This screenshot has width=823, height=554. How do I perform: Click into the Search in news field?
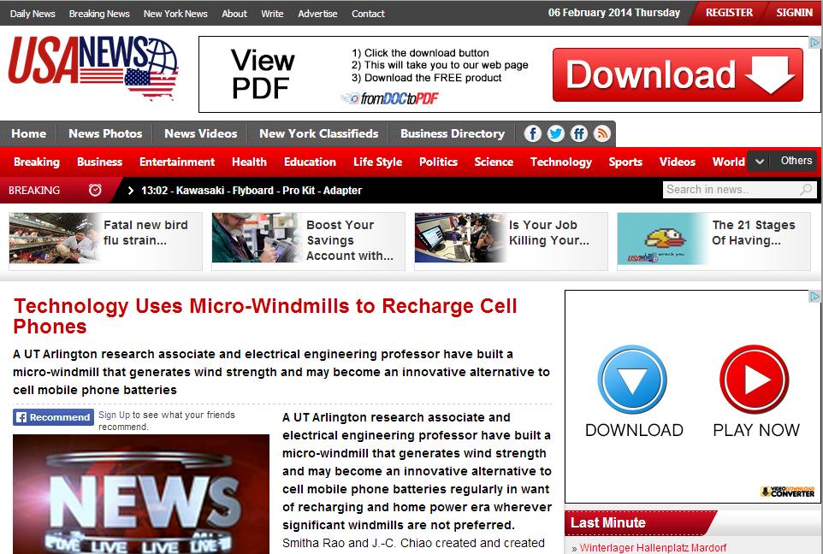[x=730, y=190]
